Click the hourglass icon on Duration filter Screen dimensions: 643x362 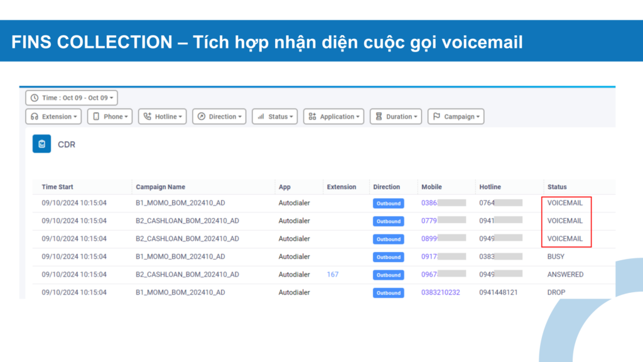(x=378, y=117)
